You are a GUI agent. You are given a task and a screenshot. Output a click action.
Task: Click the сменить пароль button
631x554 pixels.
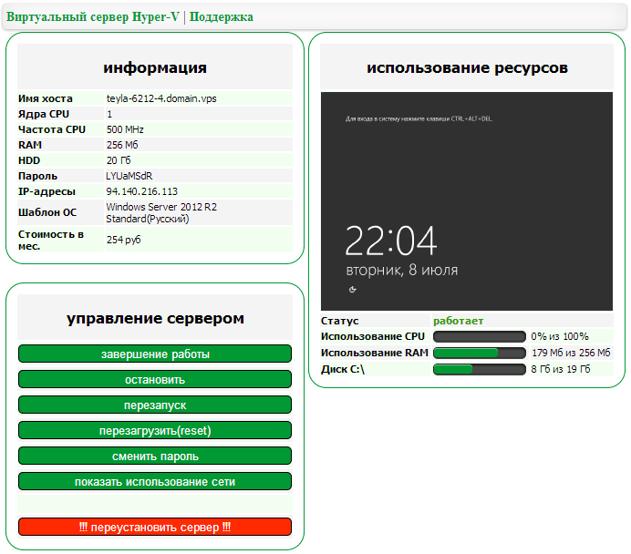[155, 456]
